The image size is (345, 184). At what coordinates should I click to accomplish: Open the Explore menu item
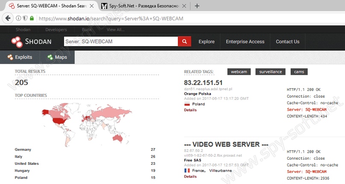[x=206, y=41]
